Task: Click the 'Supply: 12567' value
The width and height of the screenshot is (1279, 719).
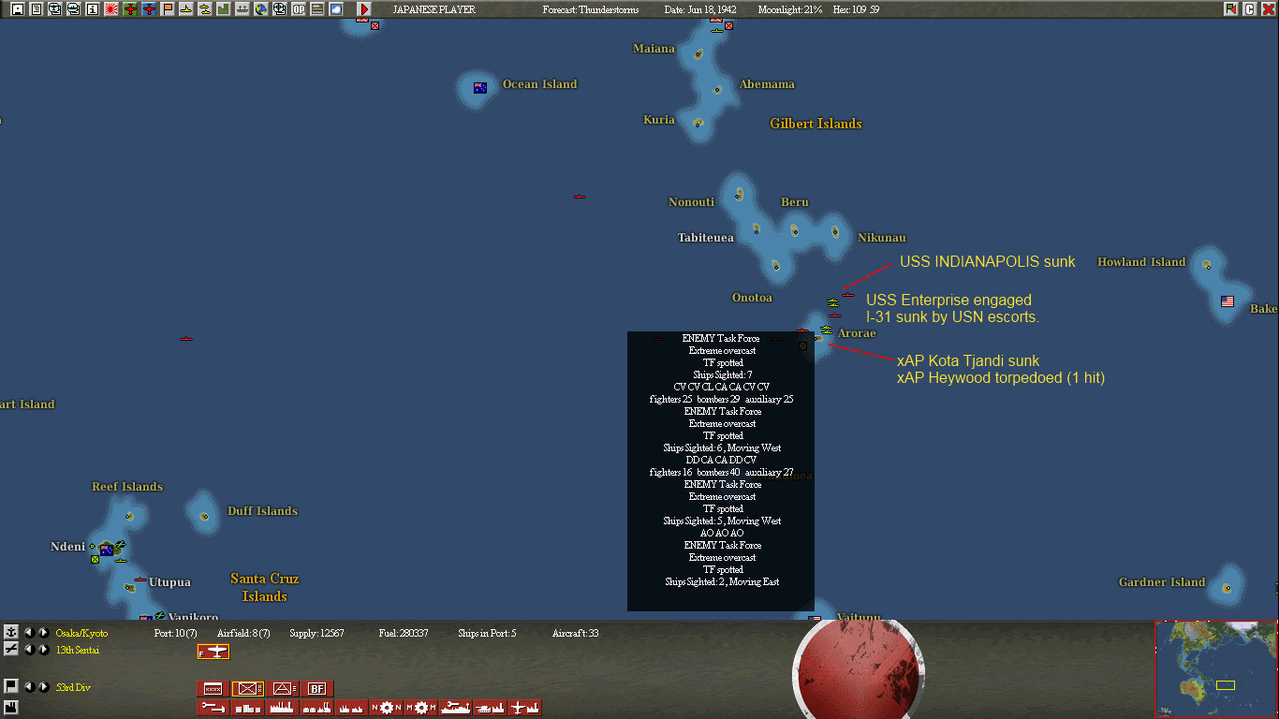Action: (317, 634)
